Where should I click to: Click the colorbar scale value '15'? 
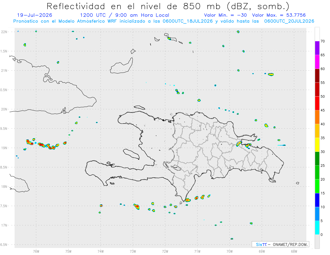323,193
